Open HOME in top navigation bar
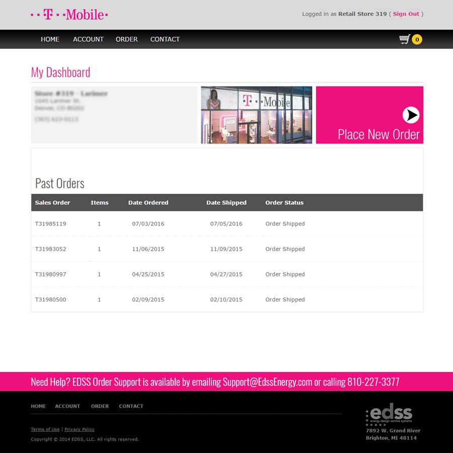Viewport: 453px width, 453px height. pyautogui.click(x=50, y=39)
